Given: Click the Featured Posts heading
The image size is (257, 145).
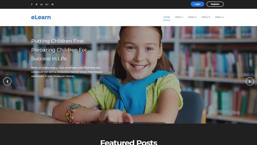Looking at the screenshot, I should tap(129, 142).
